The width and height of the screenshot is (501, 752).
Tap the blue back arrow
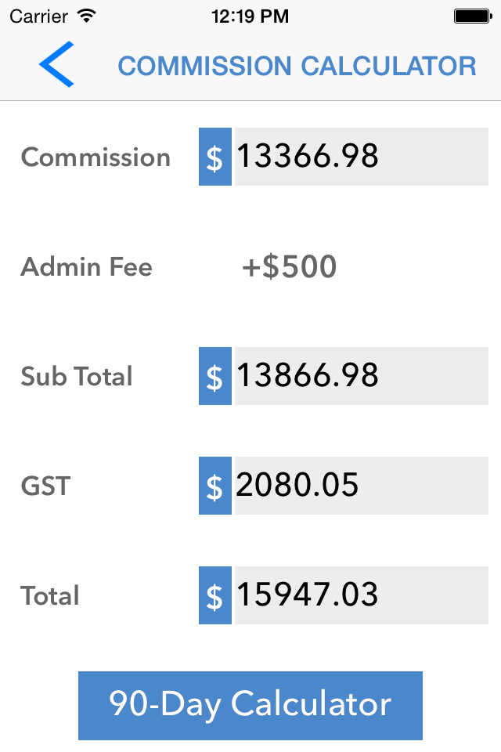[x=56, y=64]
